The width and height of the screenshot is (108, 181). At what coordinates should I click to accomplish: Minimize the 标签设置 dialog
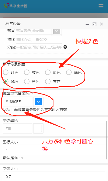[87, 24]
